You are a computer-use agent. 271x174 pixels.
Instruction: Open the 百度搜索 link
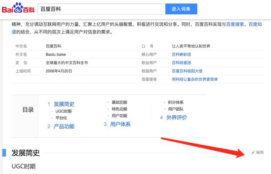[x=235, y=24]
